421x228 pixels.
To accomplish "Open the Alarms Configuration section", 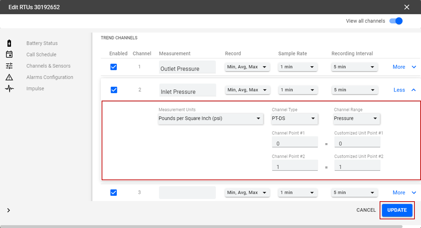I will [50, 77].
